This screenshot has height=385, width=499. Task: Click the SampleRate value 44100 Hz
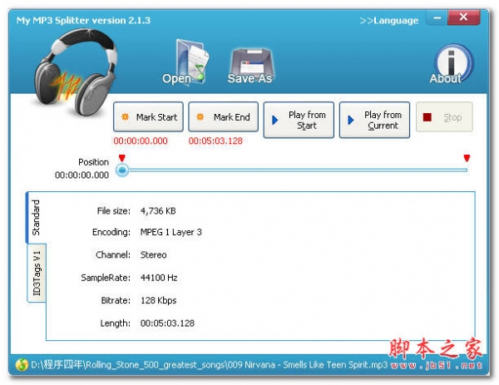pos(159,278)
